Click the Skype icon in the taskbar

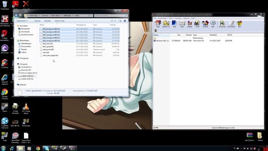click(46, 148)
